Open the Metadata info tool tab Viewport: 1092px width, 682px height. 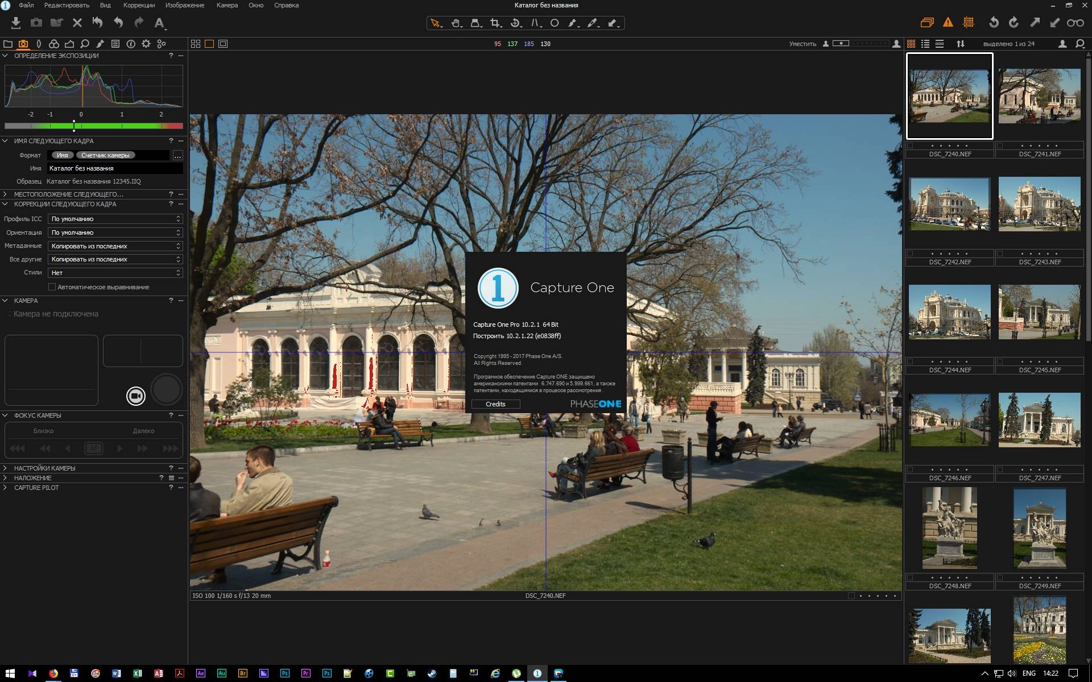click(131, 44)
